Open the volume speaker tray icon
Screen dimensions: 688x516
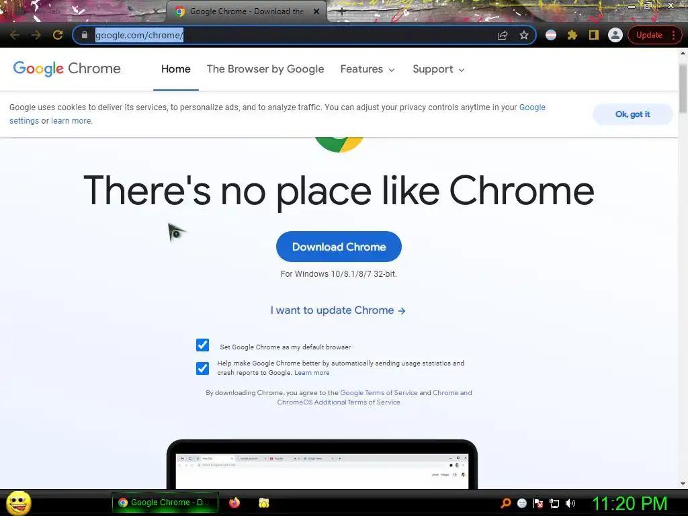pyautogui.click(x=570, y=503)
